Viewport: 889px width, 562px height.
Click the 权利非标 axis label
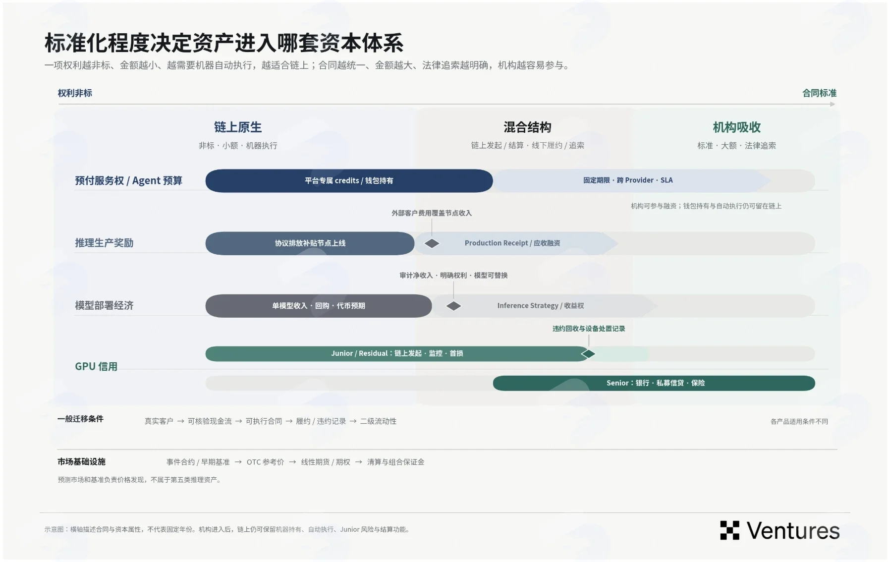point(75,93)
